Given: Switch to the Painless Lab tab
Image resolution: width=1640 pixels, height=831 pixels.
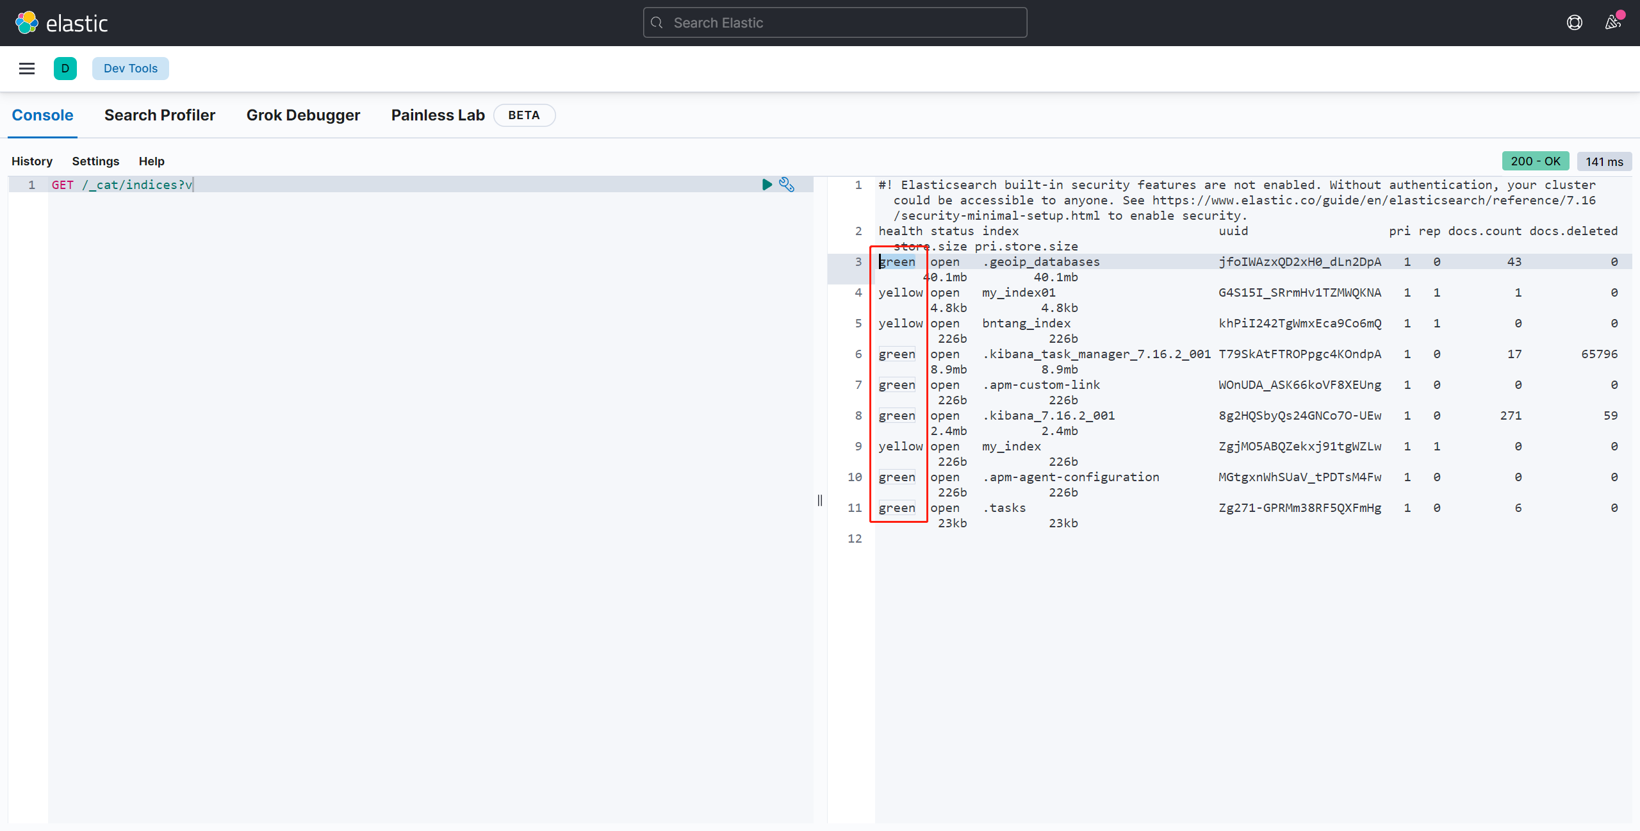Looking at the screenshot, I should coord(438,115).
